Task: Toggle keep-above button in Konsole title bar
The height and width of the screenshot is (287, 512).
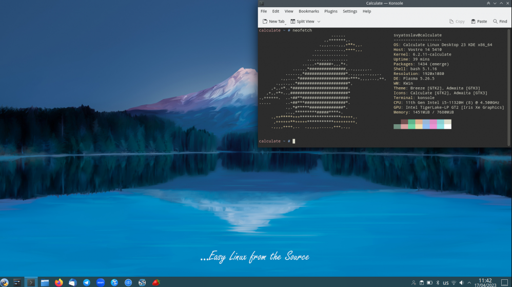Action: pos(488,3)
